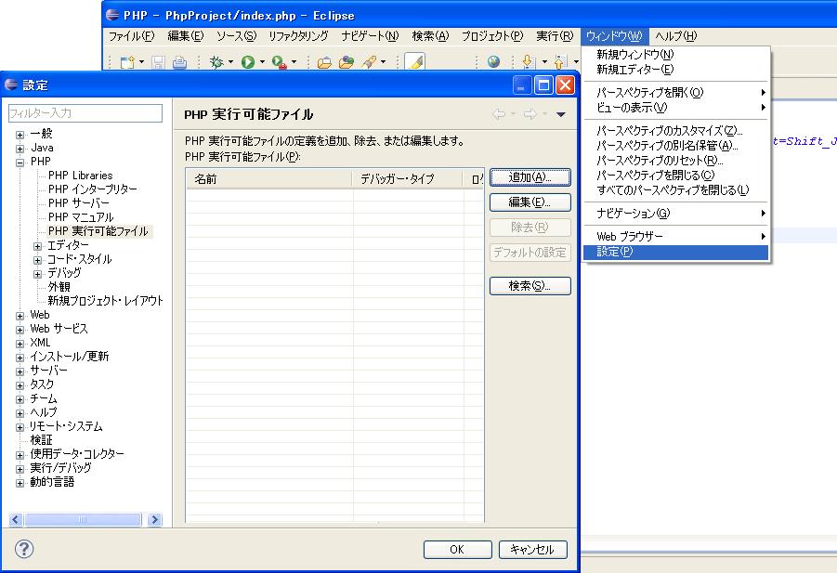The width and height of the screenshot is (837, 573).
Task: Click the New file wizard toolbar icon
Action: (x=127, y=62)
